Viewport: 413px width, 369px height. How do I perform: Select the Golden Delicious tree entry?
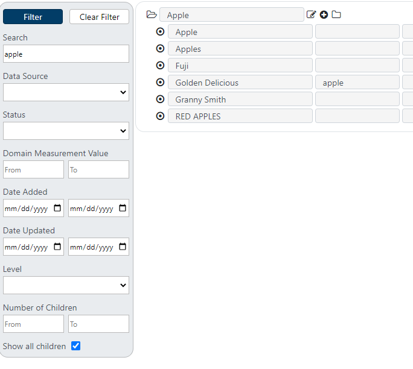[x=240, y=83]
